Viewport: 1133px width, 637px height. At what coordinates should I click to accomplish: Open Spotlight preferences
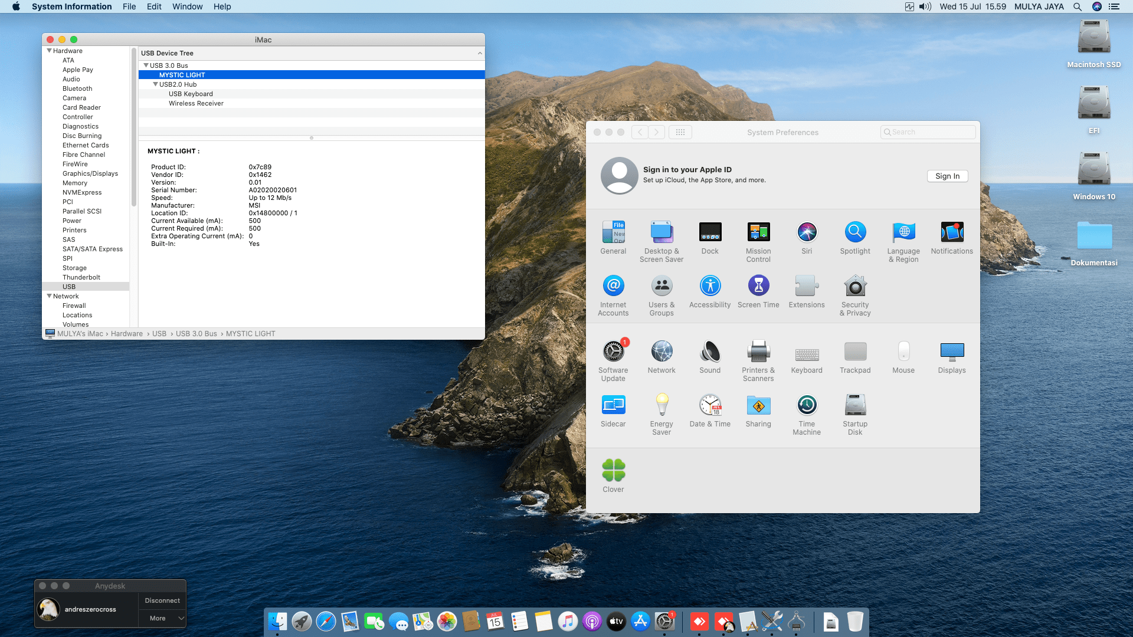point(855,238)
